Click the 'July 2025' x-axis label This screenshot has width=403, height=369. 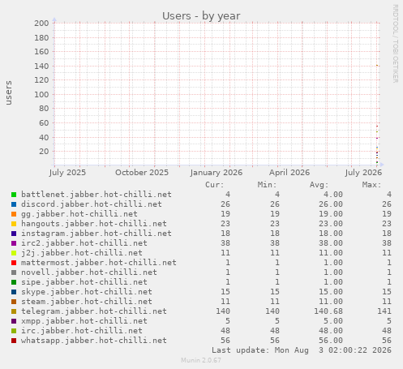click(67, 173)
